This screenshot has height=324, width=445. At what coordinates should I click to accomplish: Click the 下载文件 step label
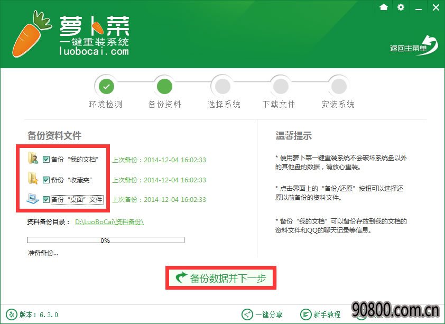[x=279, y=105]
